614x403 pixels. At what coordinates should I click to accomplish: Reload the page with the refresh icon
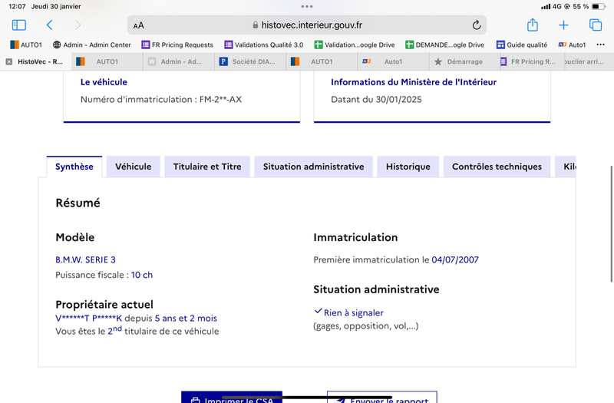[x=476, y=25]
